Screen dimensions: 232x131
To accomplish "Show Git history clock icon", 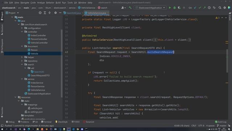I will [209, 8].
